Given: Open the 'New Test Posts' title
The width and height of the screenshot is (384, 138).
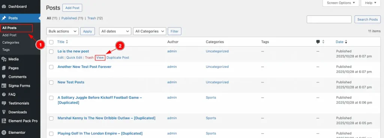Looking at the screenshot, I should point(71,82).
